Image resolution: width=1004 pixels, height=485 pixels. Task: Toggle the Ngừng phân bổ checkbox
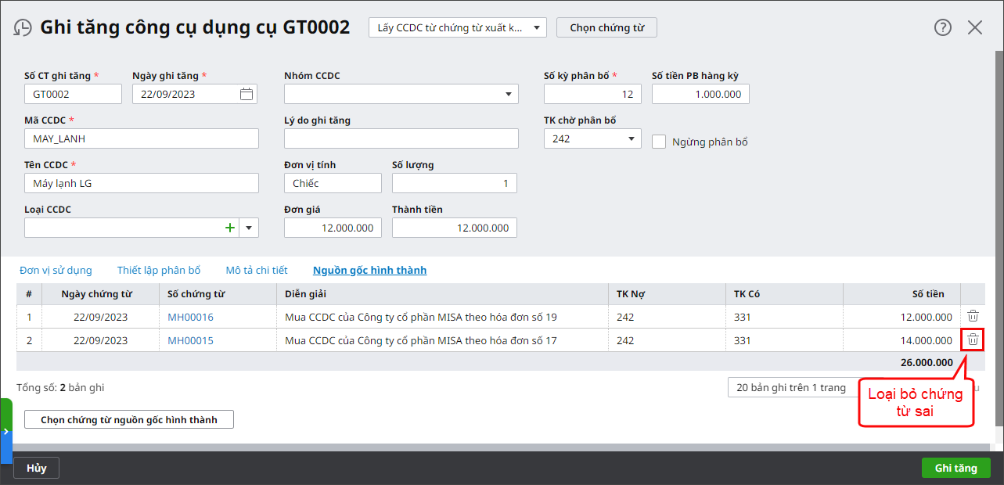[659, 142]
